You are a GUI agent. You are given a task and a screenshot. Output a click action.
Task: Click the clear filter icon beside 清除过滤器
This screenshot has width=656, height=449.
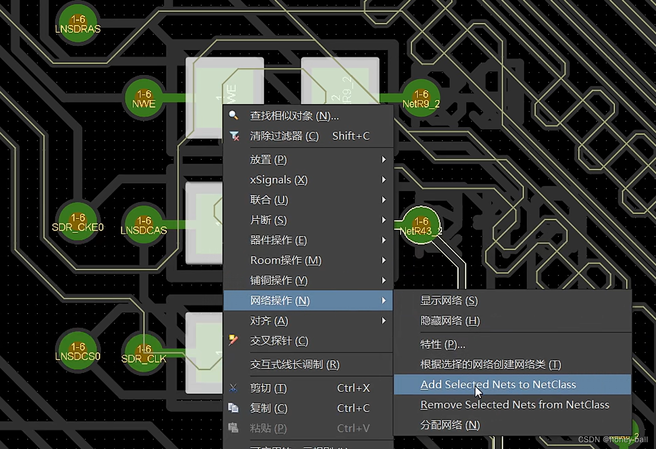[x=233, y=135]
